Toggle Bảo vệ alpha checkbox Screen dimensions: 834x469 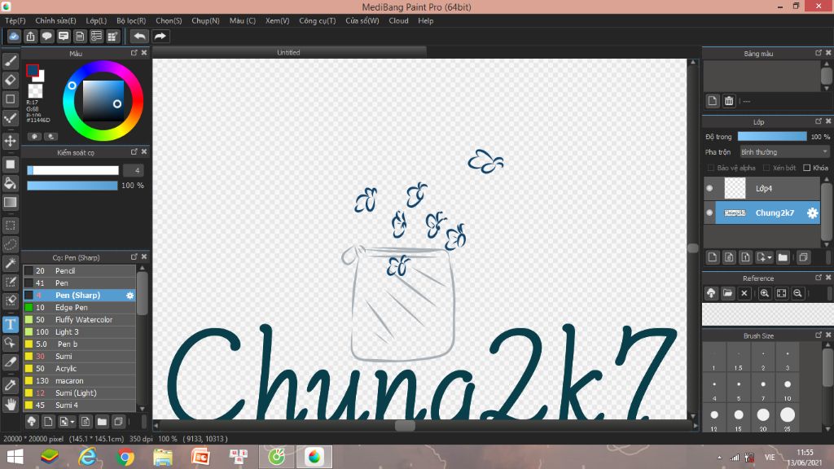(x=710, y=168)
